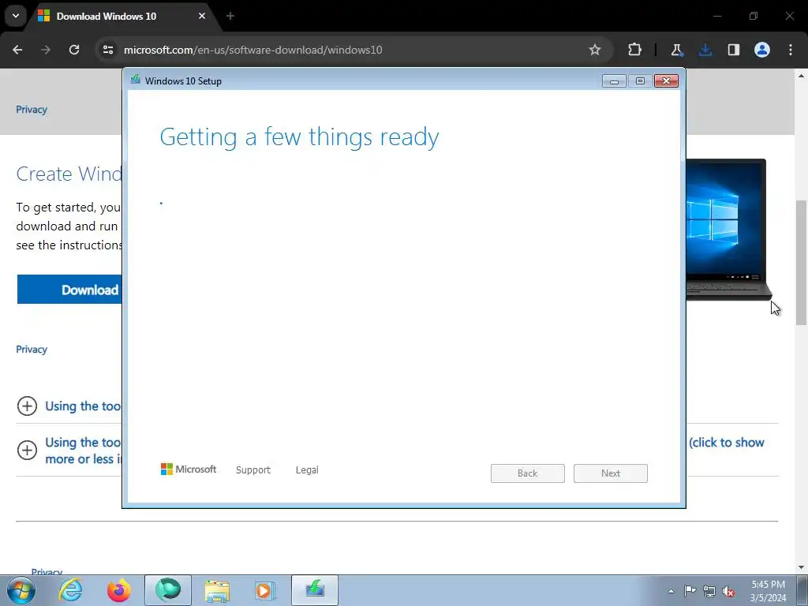Click the Microsoft logo in Setup footer
The image size is (808, 606).
189,469
